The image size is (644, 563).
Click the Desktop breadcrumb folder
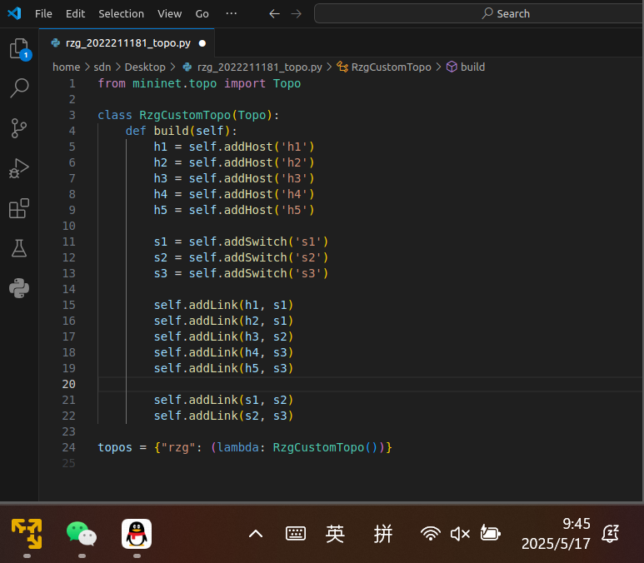144,67
